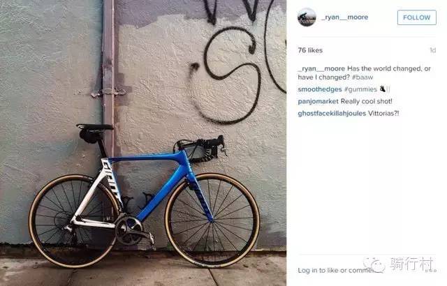
Task: Click the 骑行村 watermark text
Action: pos(411,264)
